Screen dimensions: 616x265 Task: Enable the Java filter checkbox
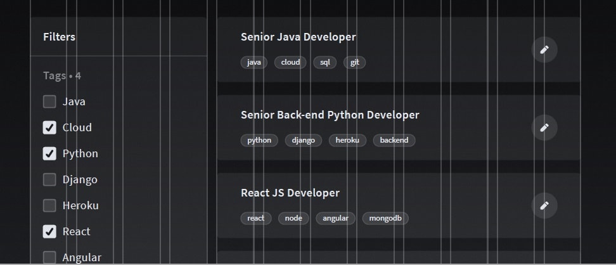(49, 101)
